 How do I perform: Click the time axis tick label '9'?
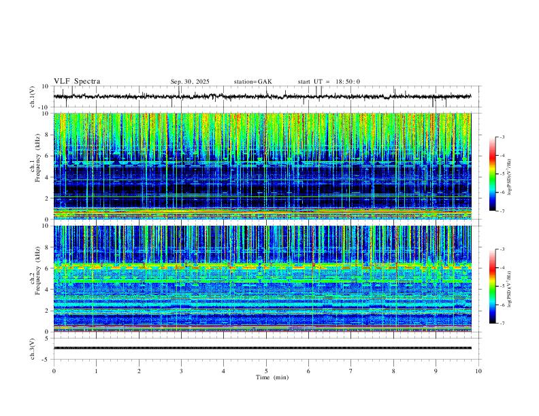(436, 371)
